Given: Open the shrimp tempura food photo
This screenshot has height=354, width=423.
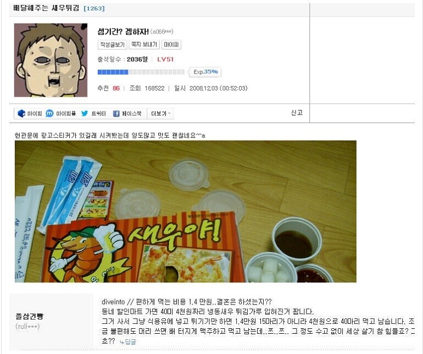Looking at the screenshot, I should tap(186, 212).
